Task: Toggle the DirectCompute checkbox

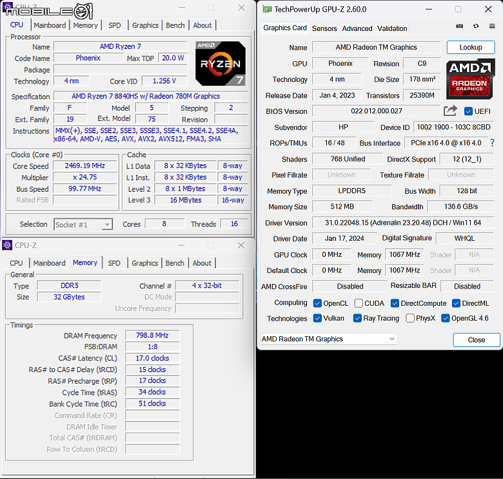Action: click(x=395, y=303)
